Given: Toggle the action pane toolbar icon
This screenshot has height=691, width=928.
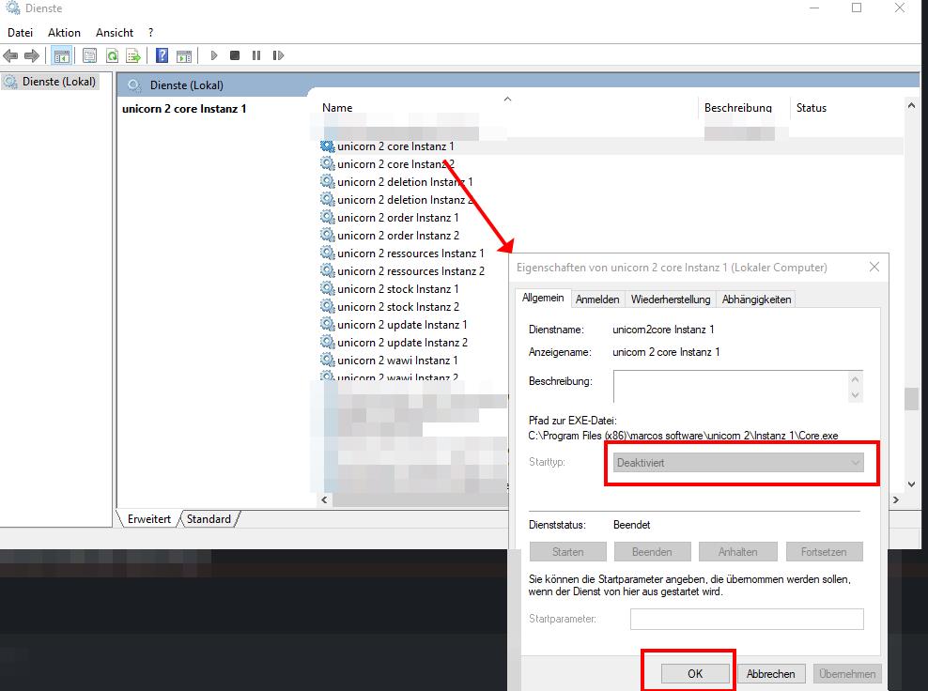Looking at the screenshot, I should [184, 55].
